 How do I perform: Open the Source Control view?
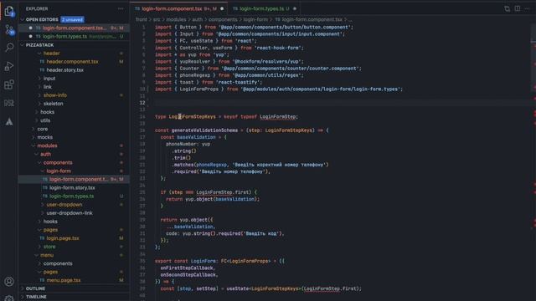(9, 30)
